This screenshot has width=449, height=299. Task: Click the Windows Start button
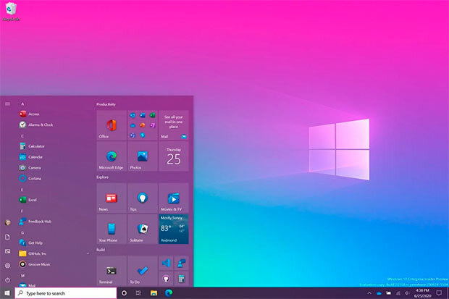coord(7,293)
